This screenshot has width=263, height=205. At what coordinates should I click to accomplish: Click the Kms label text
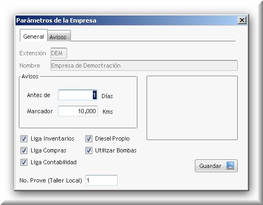(x=107, y=112)
